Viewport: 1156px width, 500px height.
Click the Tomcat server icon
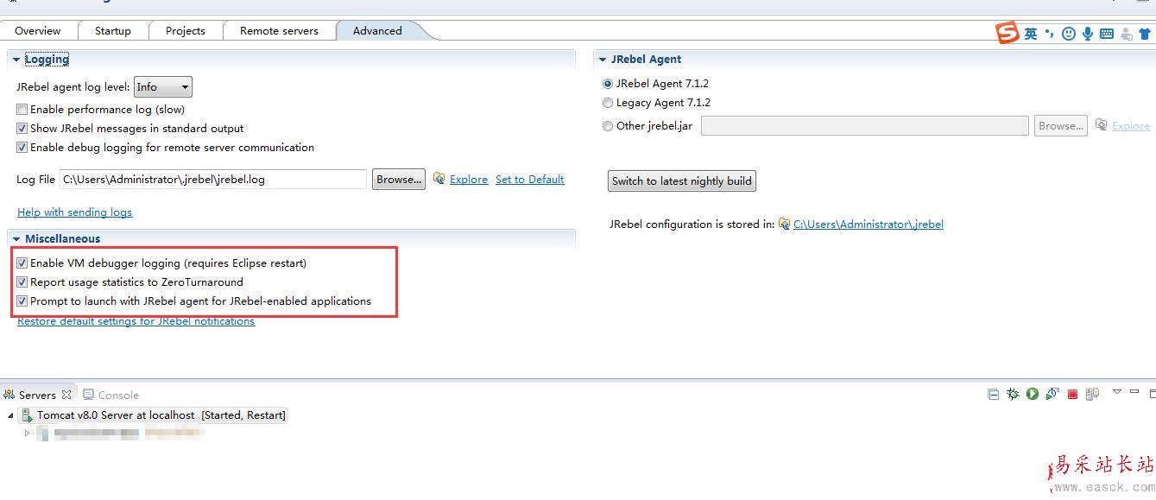point(28,415)
